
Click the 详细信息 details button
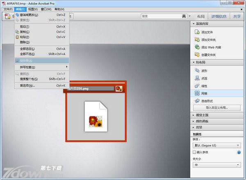coord(219,16)
